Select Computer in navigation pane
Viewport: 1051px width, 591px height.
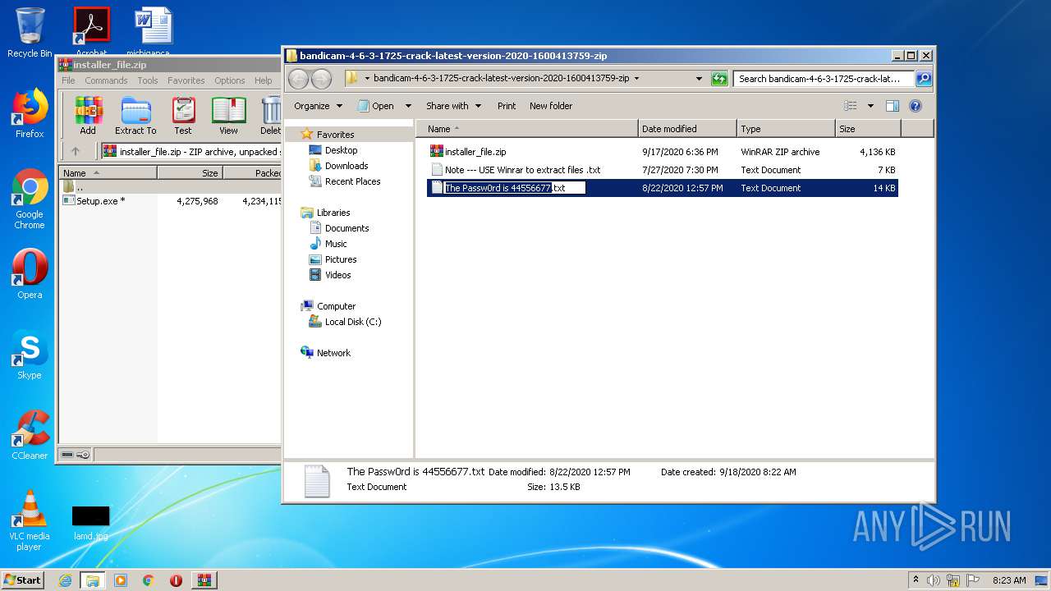click(328, 306)
